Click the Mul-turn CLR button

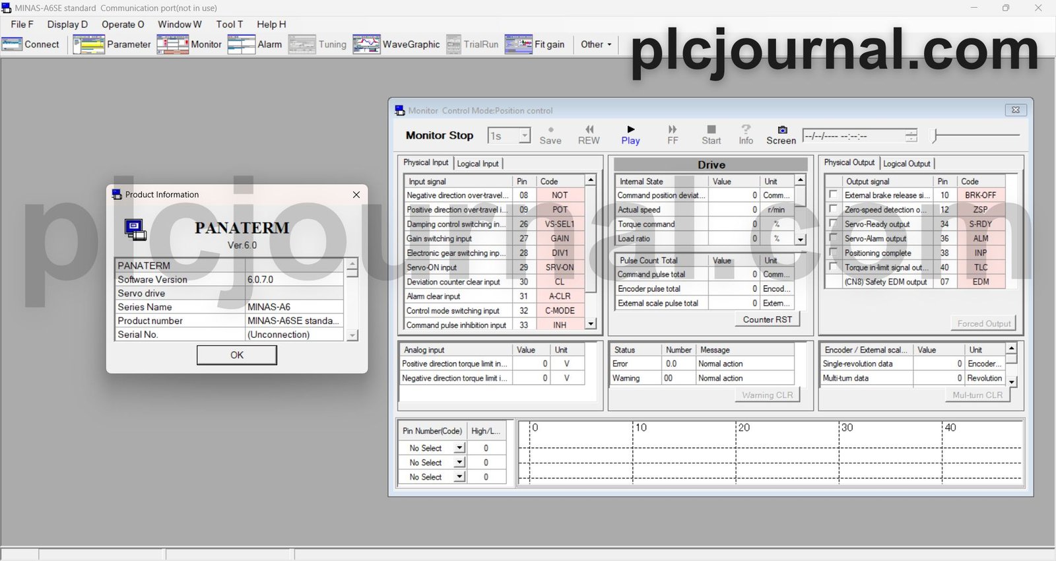click(x=977, y=395)
